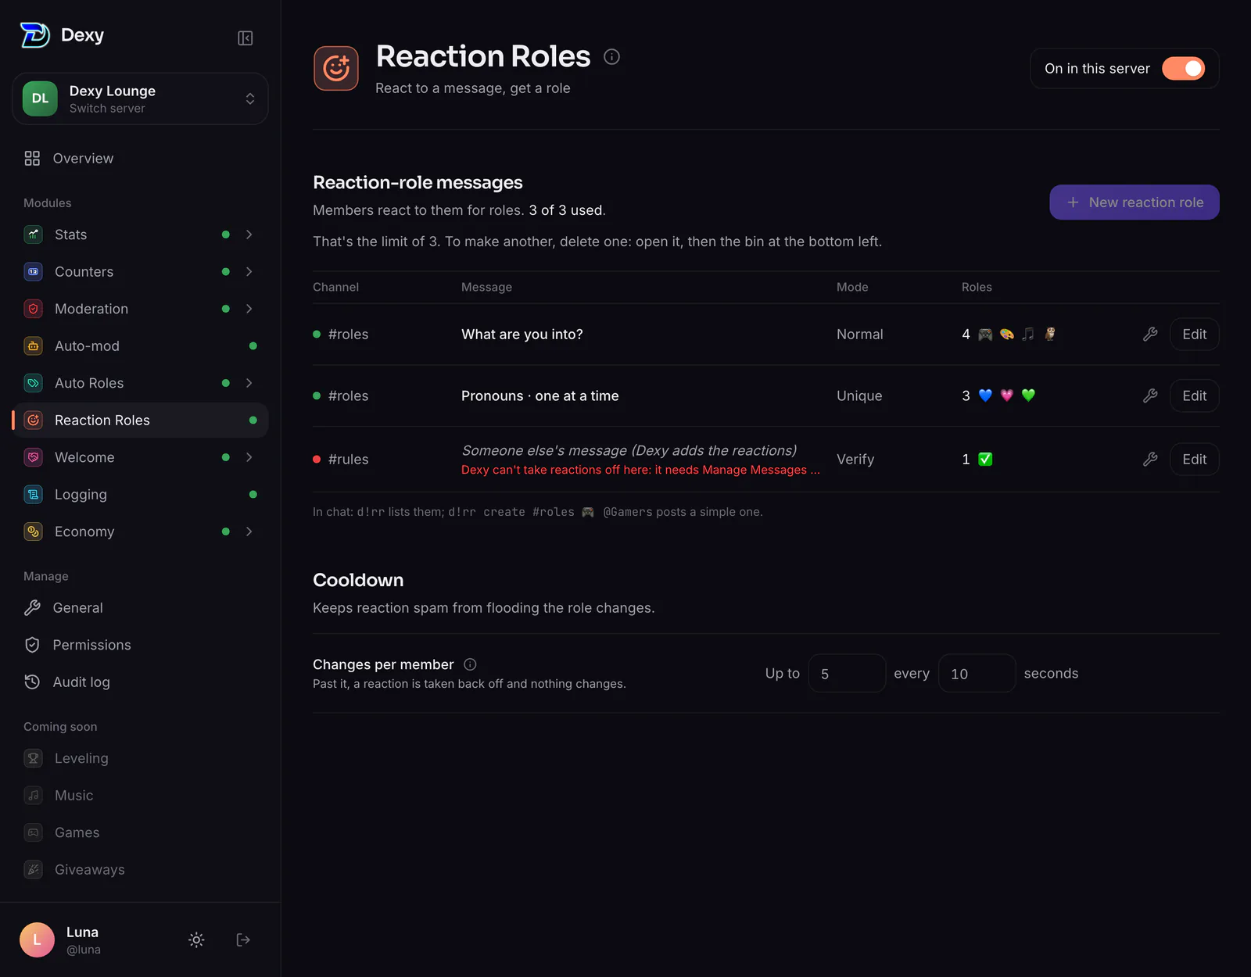Expand the Auto Roles module chevron
This screenshot has width=1251, height=977.
tap(249, 383)
